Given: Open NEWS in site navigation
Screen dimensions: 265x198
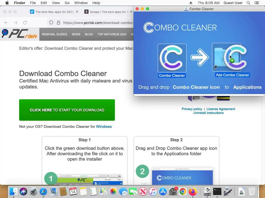Looking at the screenshot, I should click(x=76, y=34).
